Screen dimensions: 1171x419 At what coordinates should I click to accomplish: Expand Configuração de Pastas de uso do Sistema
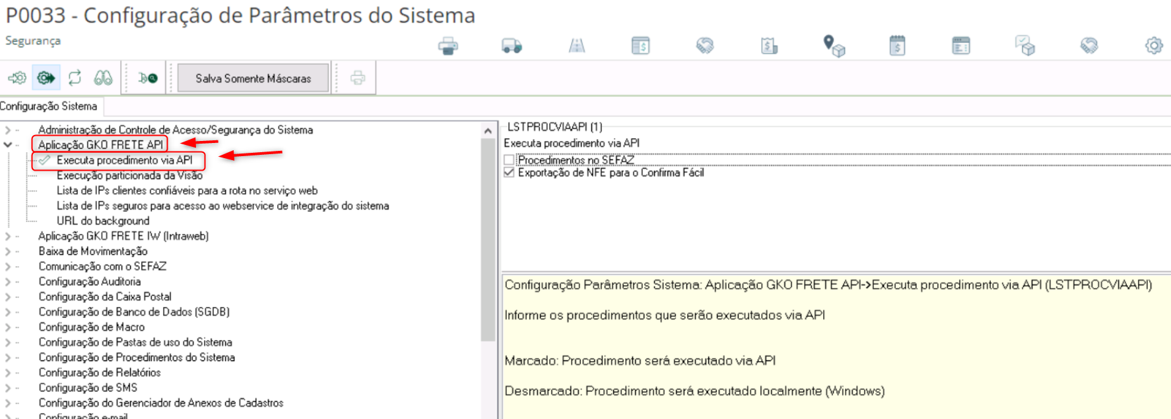pos(8,342)
